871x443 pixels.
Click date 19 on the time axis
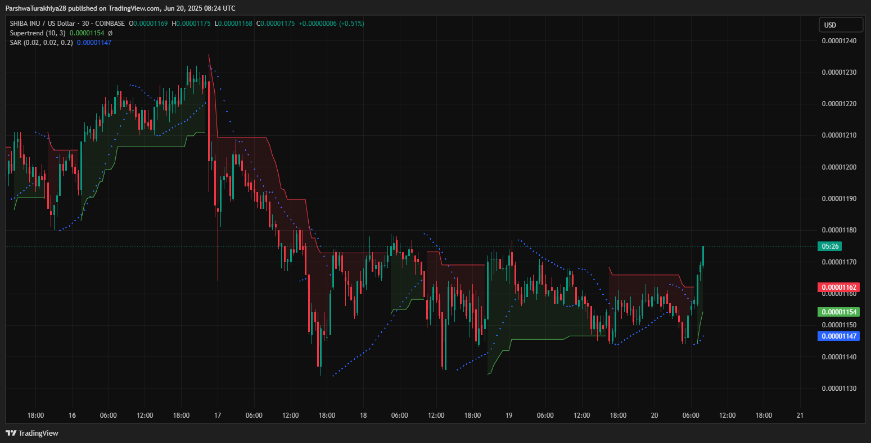[x=509, y=415]
